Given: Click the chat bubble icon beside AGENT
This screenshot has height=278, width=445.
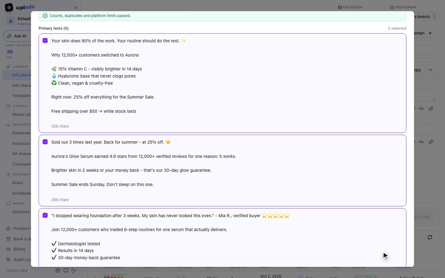Looking at the screenshot, I should point(8,204).
